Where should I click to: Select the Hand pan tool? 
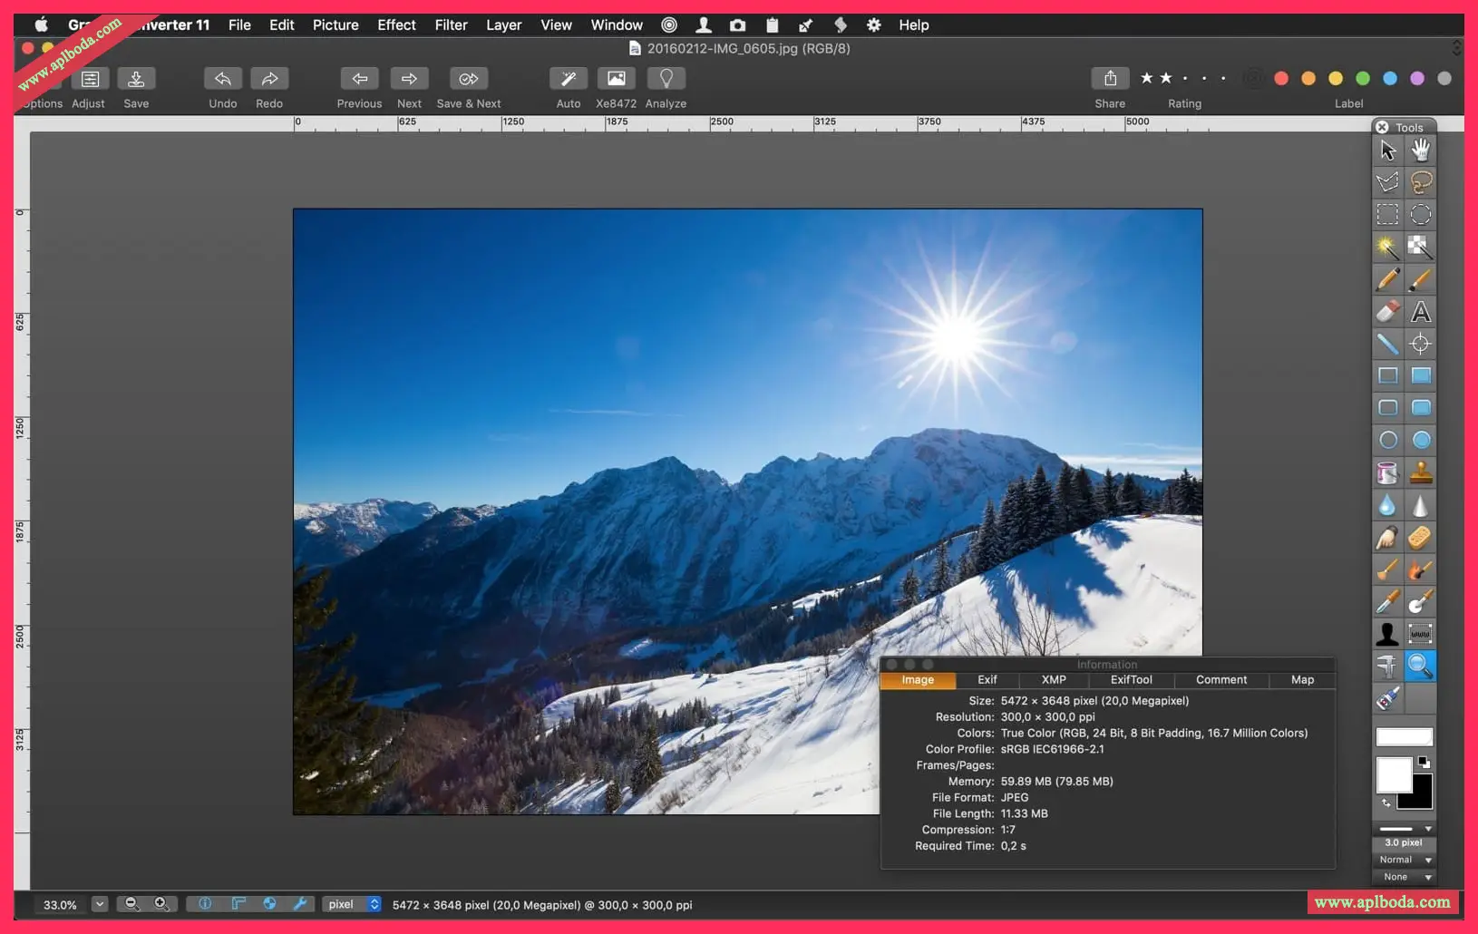pos(1421,150)
